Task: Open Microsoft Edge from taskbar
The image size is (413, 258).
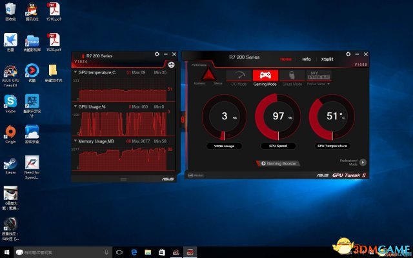Action: (134, 252)
